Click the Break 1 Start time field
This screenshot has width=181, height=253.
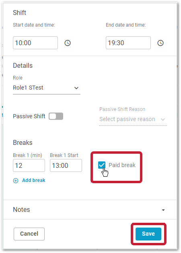66,165
